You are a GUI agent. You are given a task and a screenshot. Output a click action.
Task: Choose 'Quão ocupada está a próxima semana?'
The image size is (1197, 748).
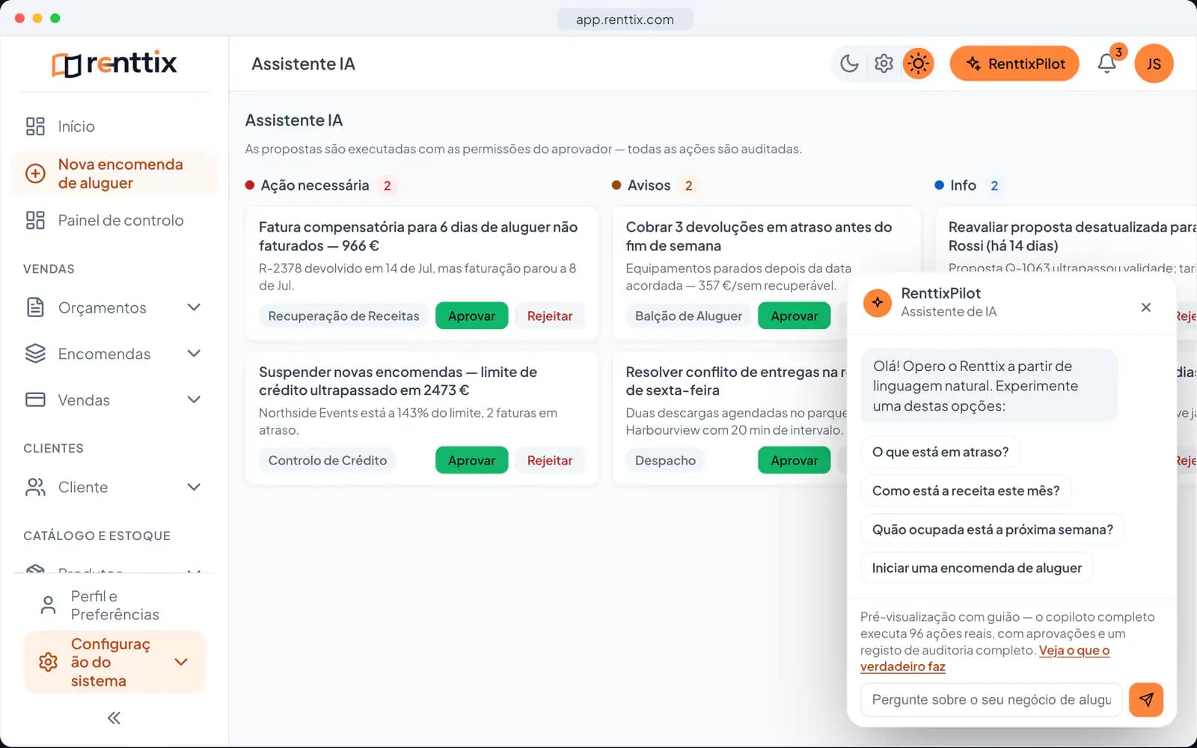click(993, 530)
